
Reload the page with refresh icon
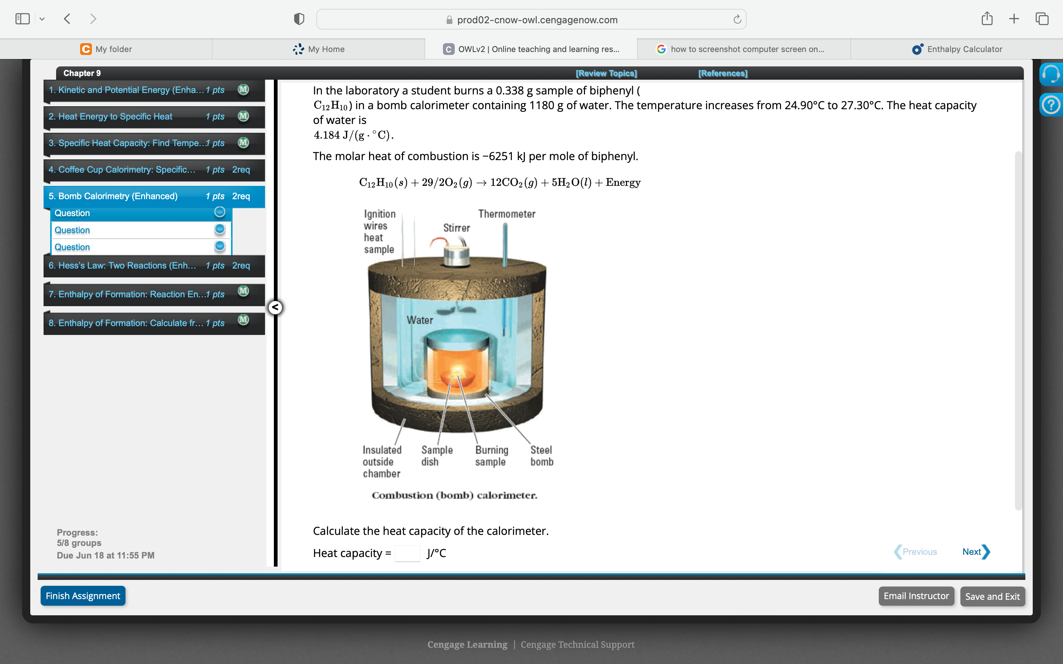pyautogui.click(x=737, y=19)
